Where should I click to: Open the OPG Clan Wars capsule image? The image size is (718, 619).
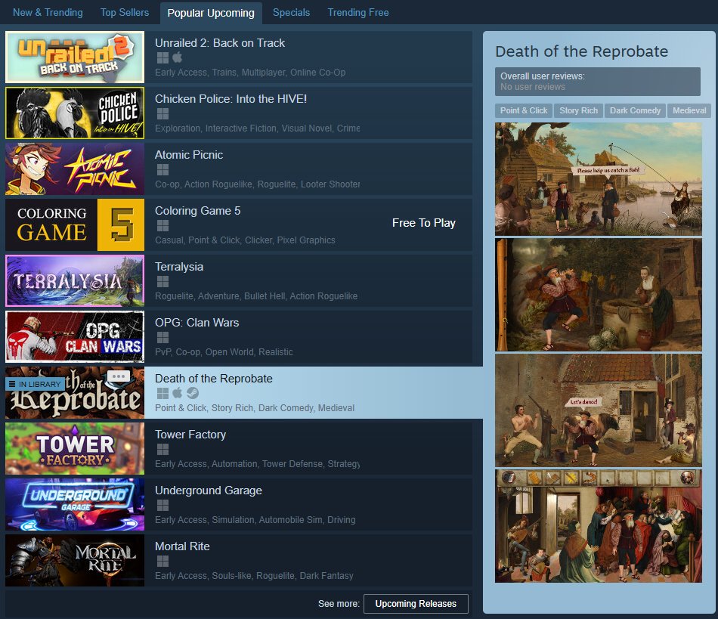pyautogui.click(x=75, y=336)
